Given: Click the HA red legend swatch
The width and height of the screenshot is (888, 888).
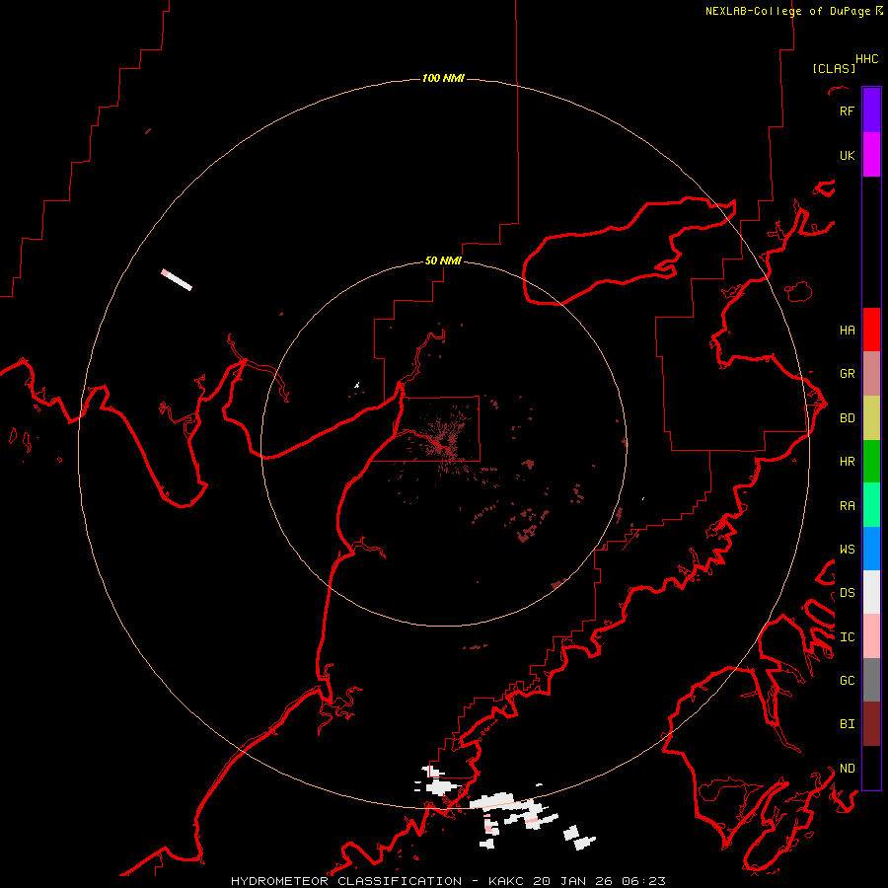Looking at the screenshot, I should 871,330.
